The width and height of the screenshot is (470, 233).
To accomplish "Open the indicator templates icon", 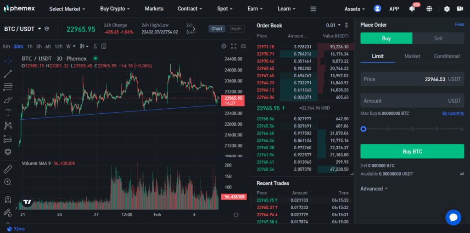I will 104,46.
